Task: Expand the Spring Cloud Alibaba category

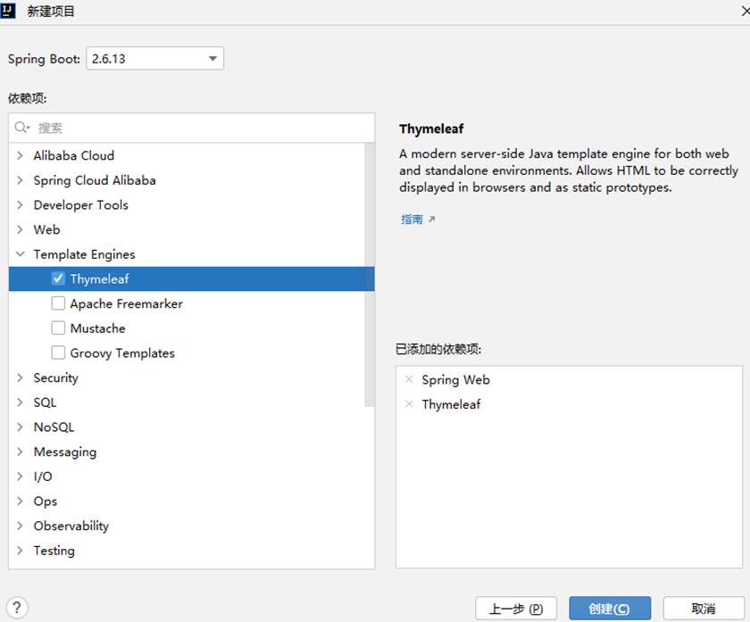Action: click(x=20, y=180)
